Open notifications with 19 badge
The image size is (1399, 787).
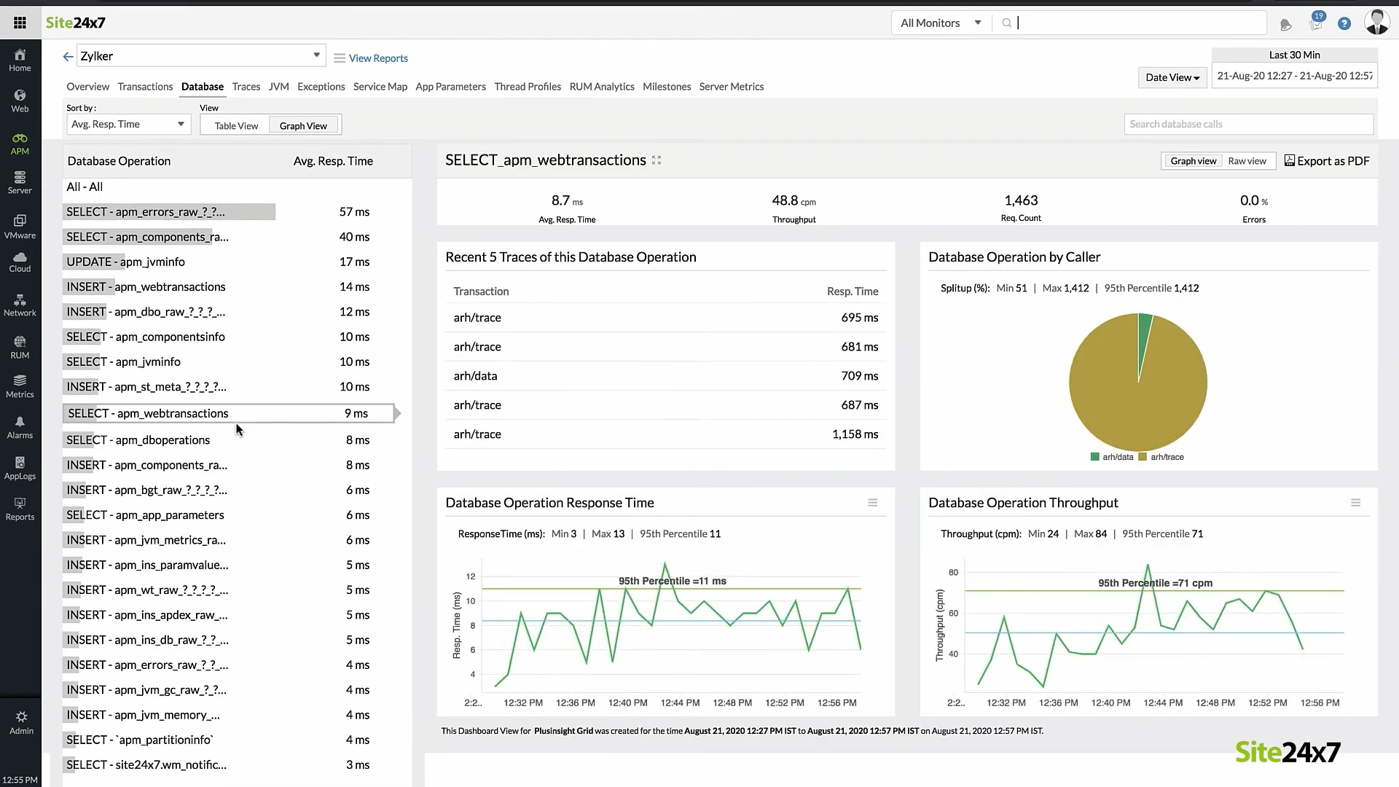[1316, 22]
